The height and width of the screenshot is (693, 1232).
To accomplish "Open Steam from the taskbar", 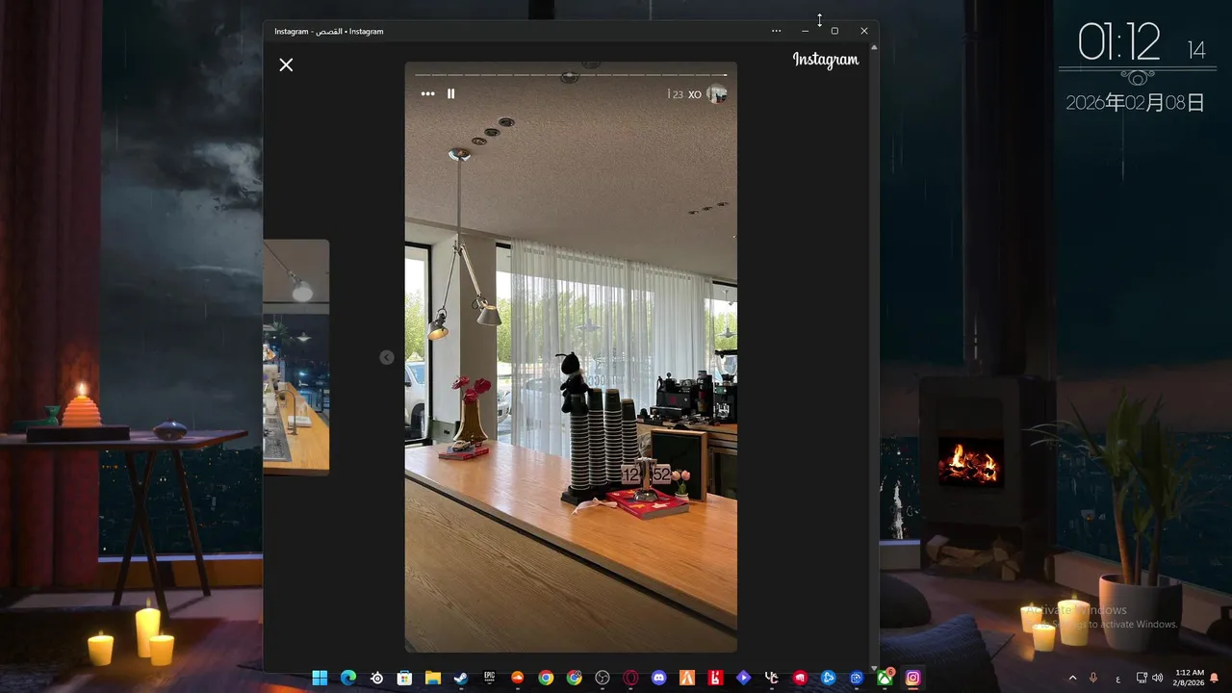I will [461, 678].
